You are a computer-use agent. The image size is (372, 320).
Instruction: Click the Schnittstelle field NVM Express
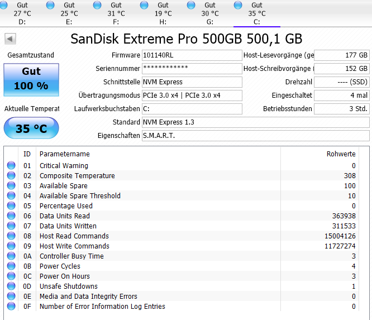coord(192,82)
